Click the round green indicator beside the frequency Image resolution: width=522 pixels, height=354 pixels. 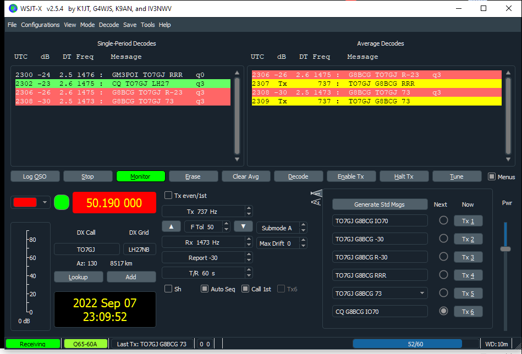tap(62, 202)
